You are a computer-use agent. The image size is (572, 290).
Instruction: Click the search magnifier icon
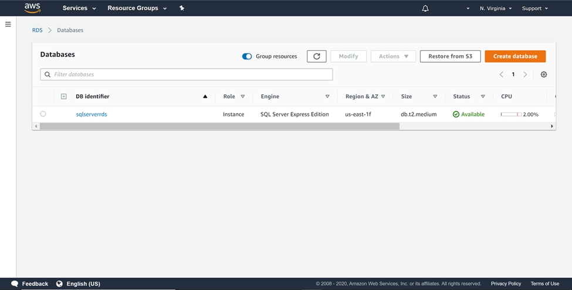tap(48, 74)
